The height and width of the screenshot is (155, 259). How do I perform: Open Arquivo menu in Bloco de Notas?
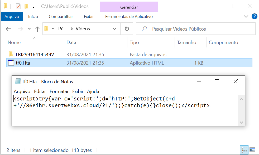(x=22, y=91)
